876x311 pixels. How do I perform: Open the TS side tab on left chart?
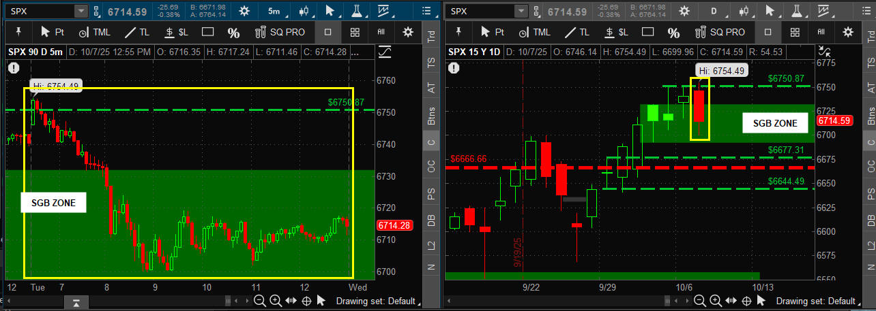pyautogui.click(x=430, y=61)
